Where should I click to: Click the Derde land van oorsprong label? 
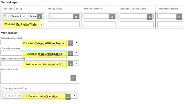[x=13, y=59]
